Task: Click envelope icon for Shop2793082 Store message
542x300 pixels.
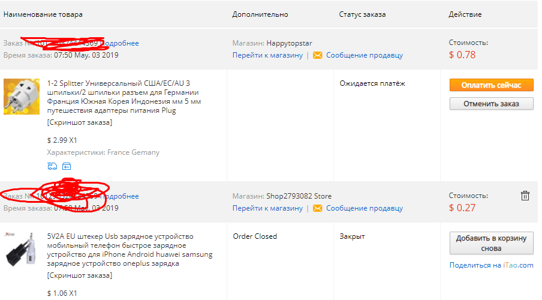Action: [x=317, y=208]
